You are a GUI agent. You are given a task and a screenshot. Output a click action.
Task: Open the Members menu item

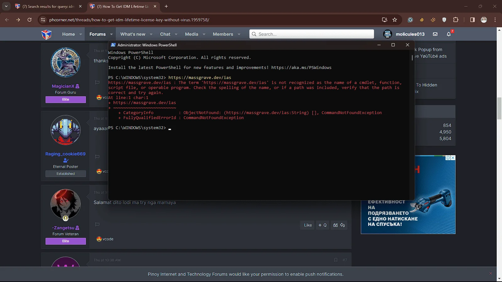[223, 34]
